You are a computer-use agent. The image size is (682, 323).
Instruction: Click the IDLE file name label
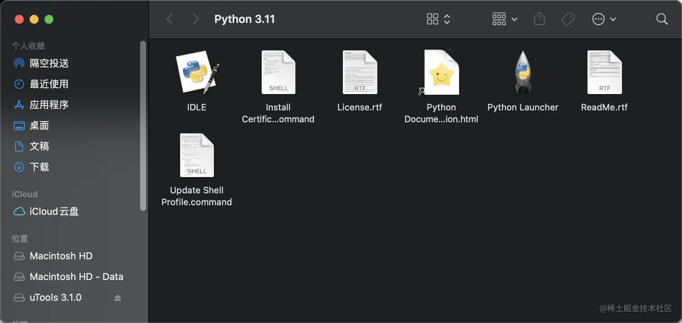[197, 107]
